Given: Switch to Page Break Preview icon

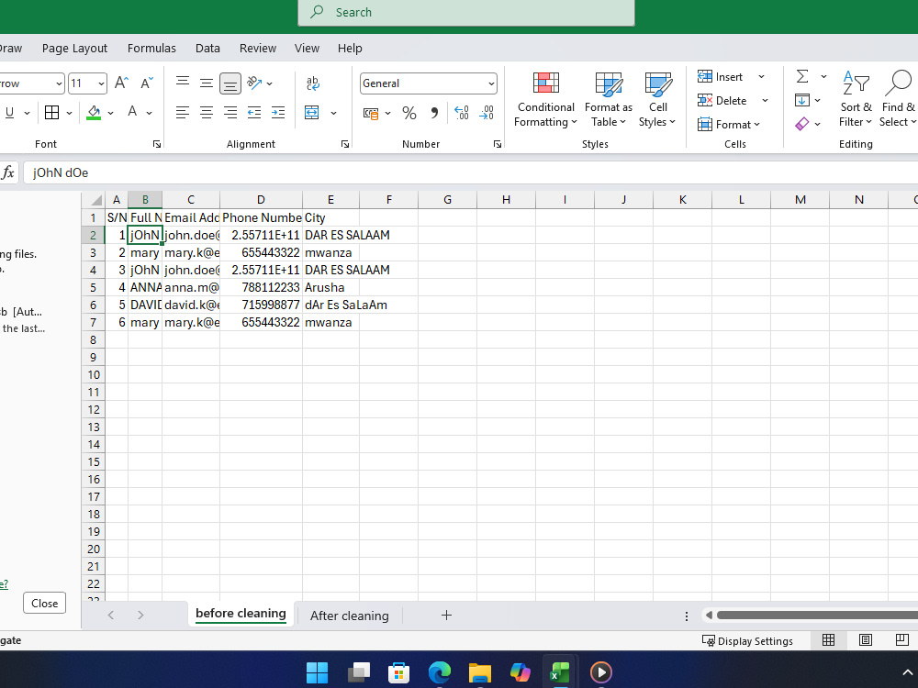Looking at the screenshot, I should tap(902, 640).
